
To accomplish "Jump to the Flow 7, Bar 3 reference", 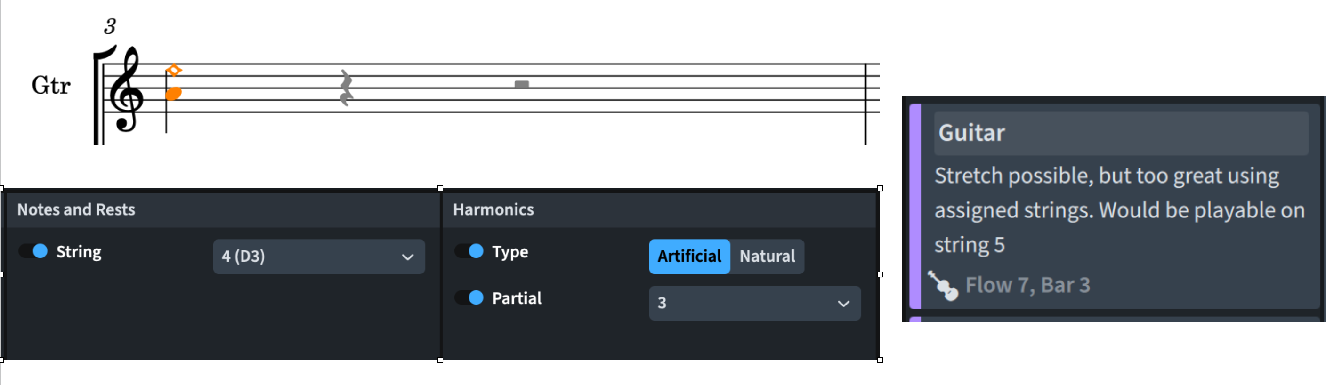I will [x=1027, y=285].
